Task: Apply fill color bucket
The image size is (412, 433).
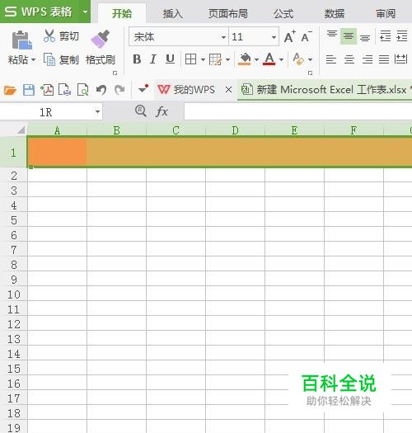Action: (245, 59)
